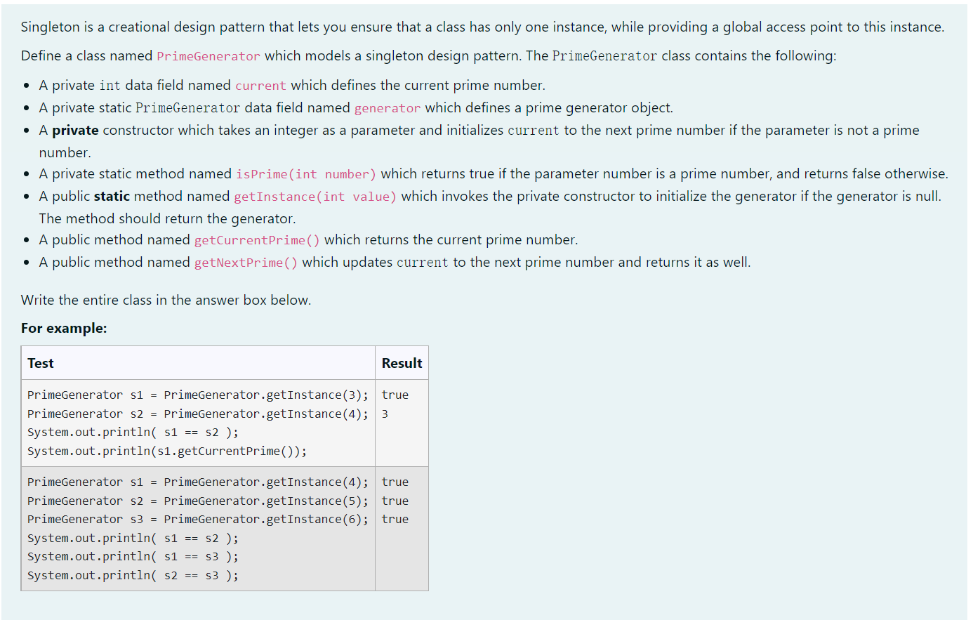Click the 'Test' column header

(x=41, y=363)
